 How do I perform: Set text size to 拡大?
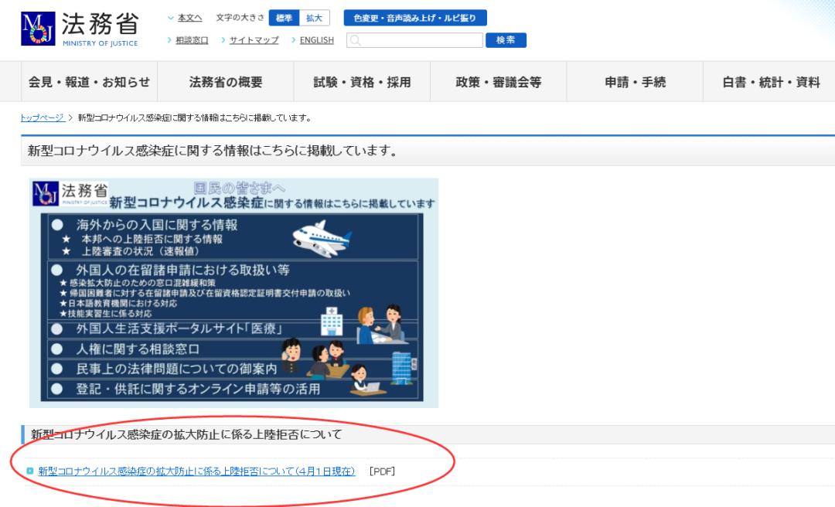pyautogui.click(x=314, y=18)
